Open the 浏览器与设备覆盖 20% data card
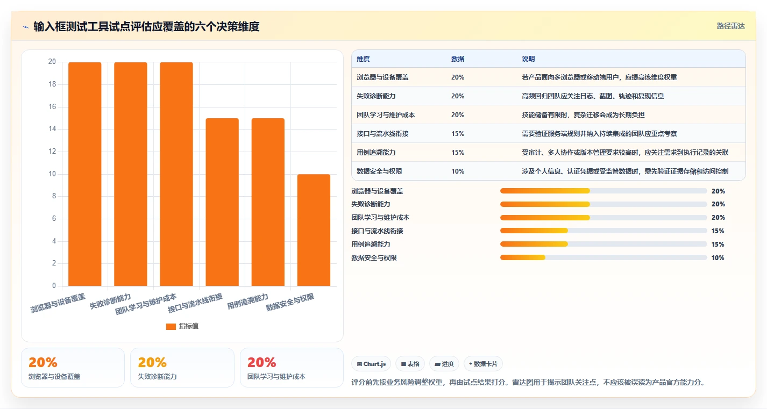This screenshot has width=767, height=409. (73, 368)
